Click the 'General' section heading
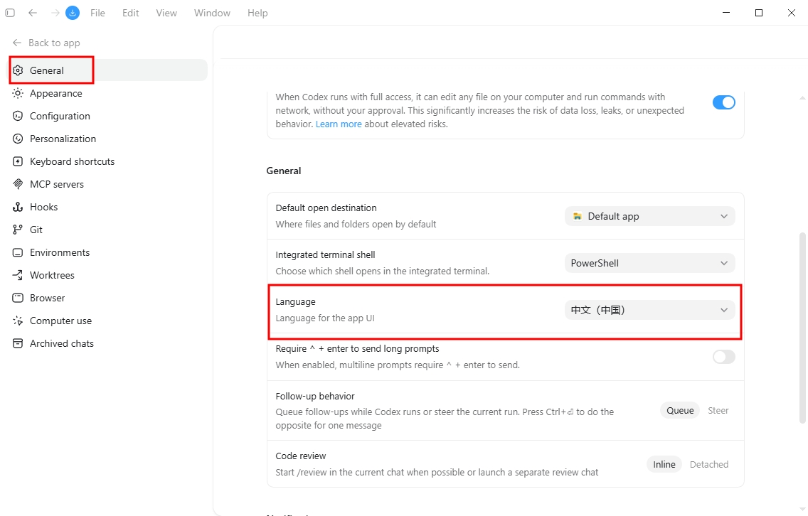Viewport: 808px width, 516px height. tap(283, 171)
